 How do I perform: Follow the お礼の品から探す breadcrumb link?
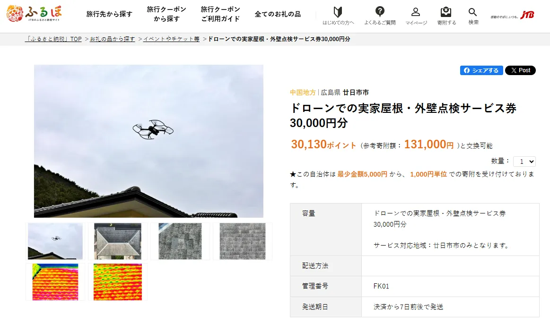[x=112, y=39]
